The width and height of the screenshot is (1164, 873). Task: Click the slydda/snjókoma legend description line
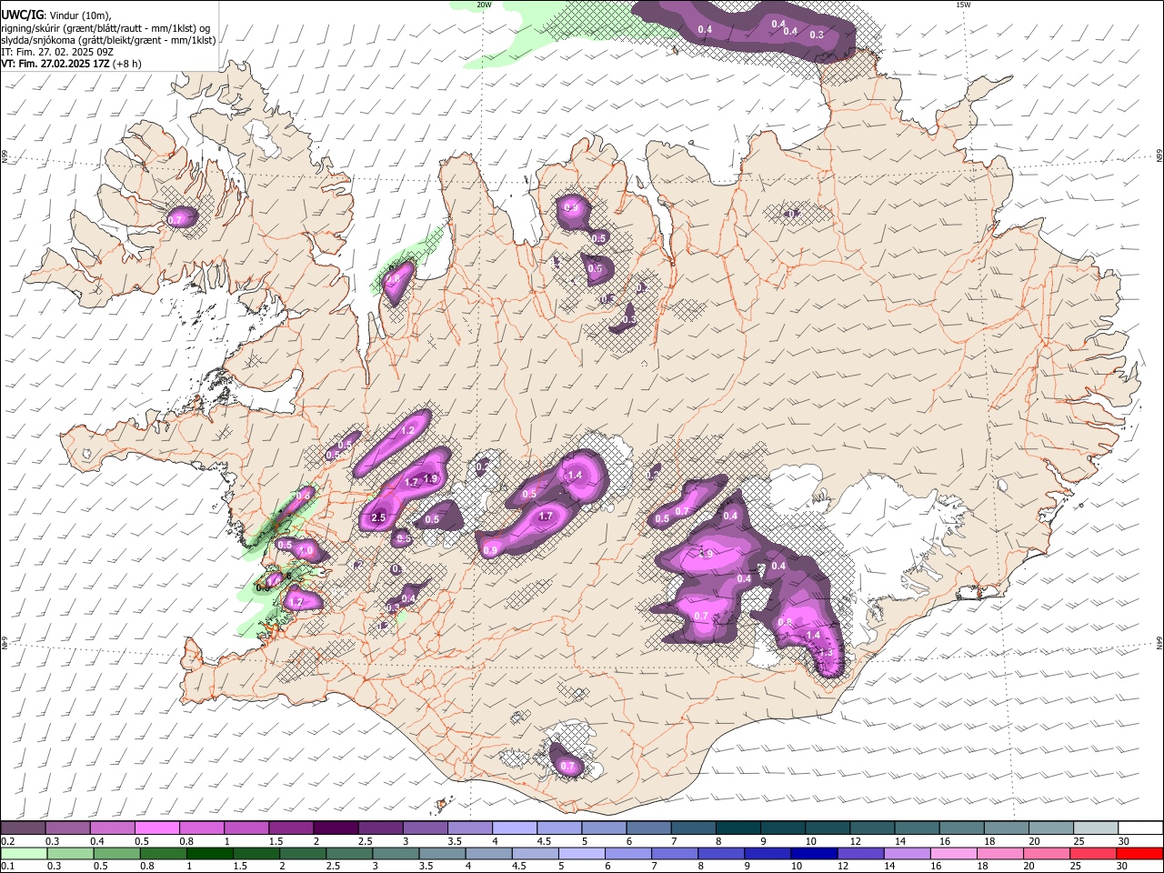click(x=108, y=40)
